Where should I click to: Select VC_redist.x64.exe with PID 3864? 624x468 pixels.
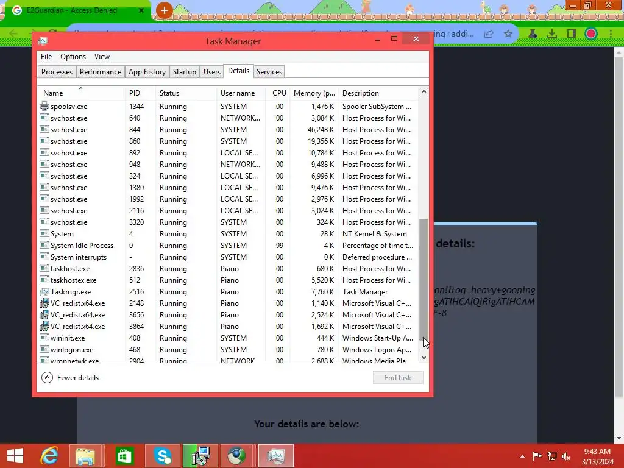pos(229,327)
